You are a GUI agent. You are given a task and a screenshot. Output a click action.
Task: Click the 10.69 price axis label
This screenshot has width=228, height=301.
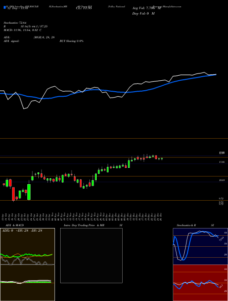pyautogui.click(x=222, y=180)
